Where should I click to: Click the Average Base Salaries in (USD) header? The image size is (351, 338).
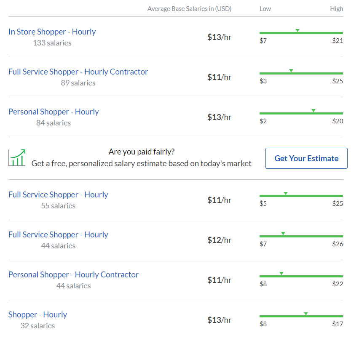point(189,9)
